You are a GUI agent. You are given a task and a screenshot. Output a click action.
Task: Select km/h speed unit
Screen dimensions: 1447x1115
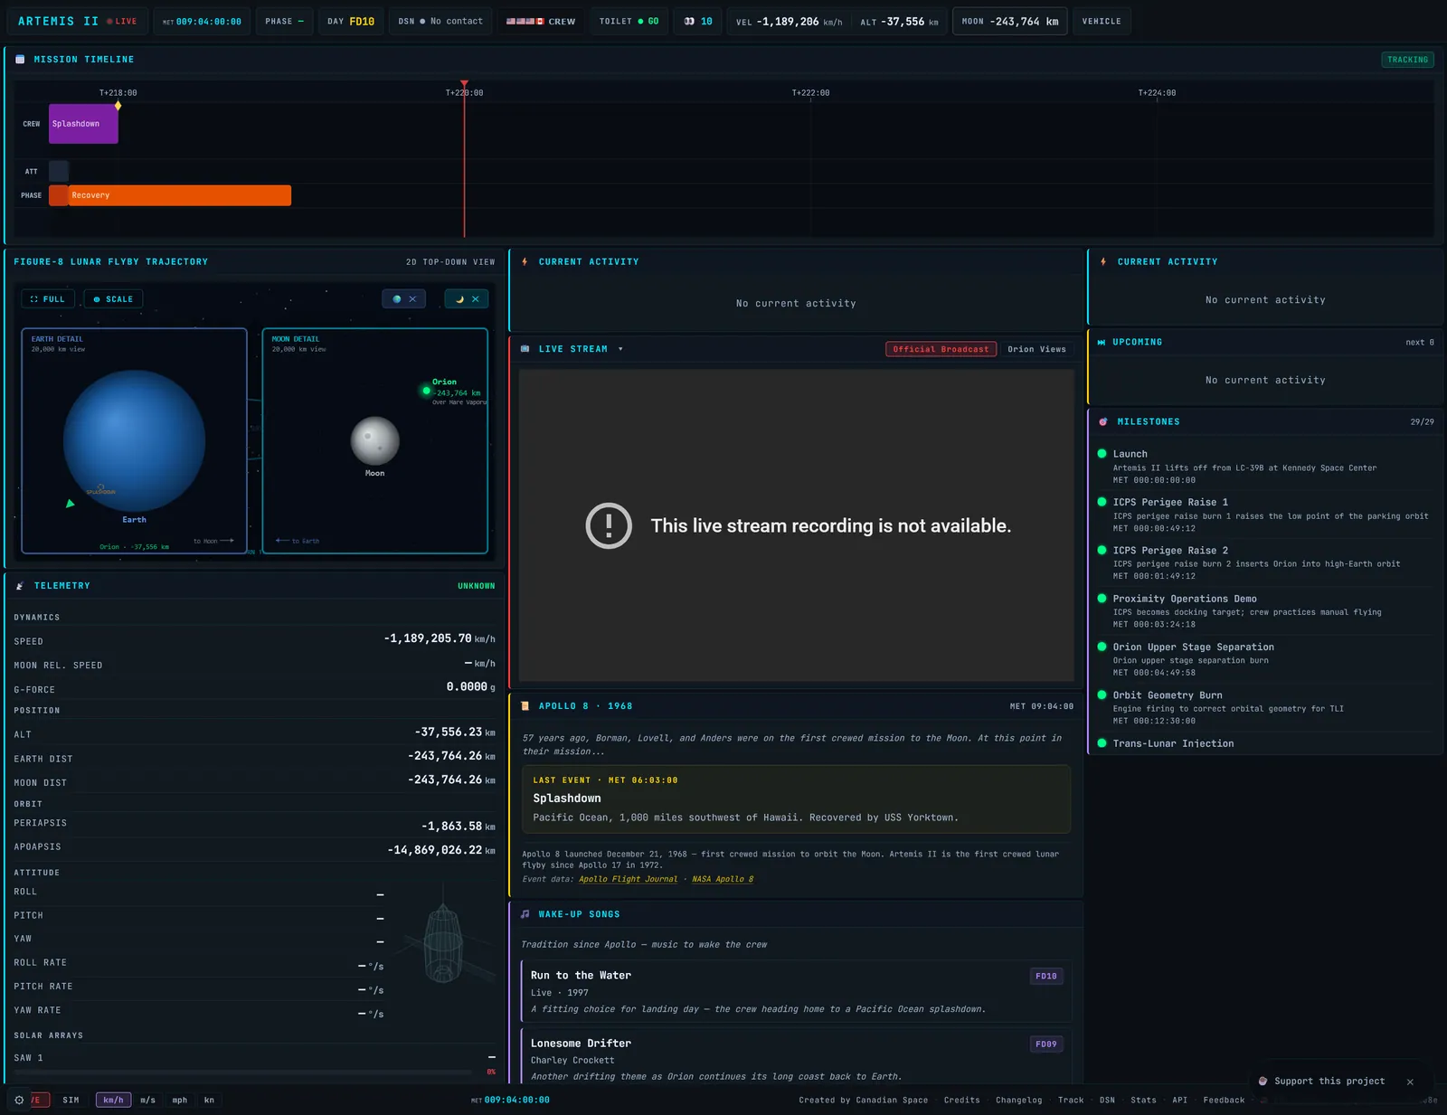(x=113, y=1100)
